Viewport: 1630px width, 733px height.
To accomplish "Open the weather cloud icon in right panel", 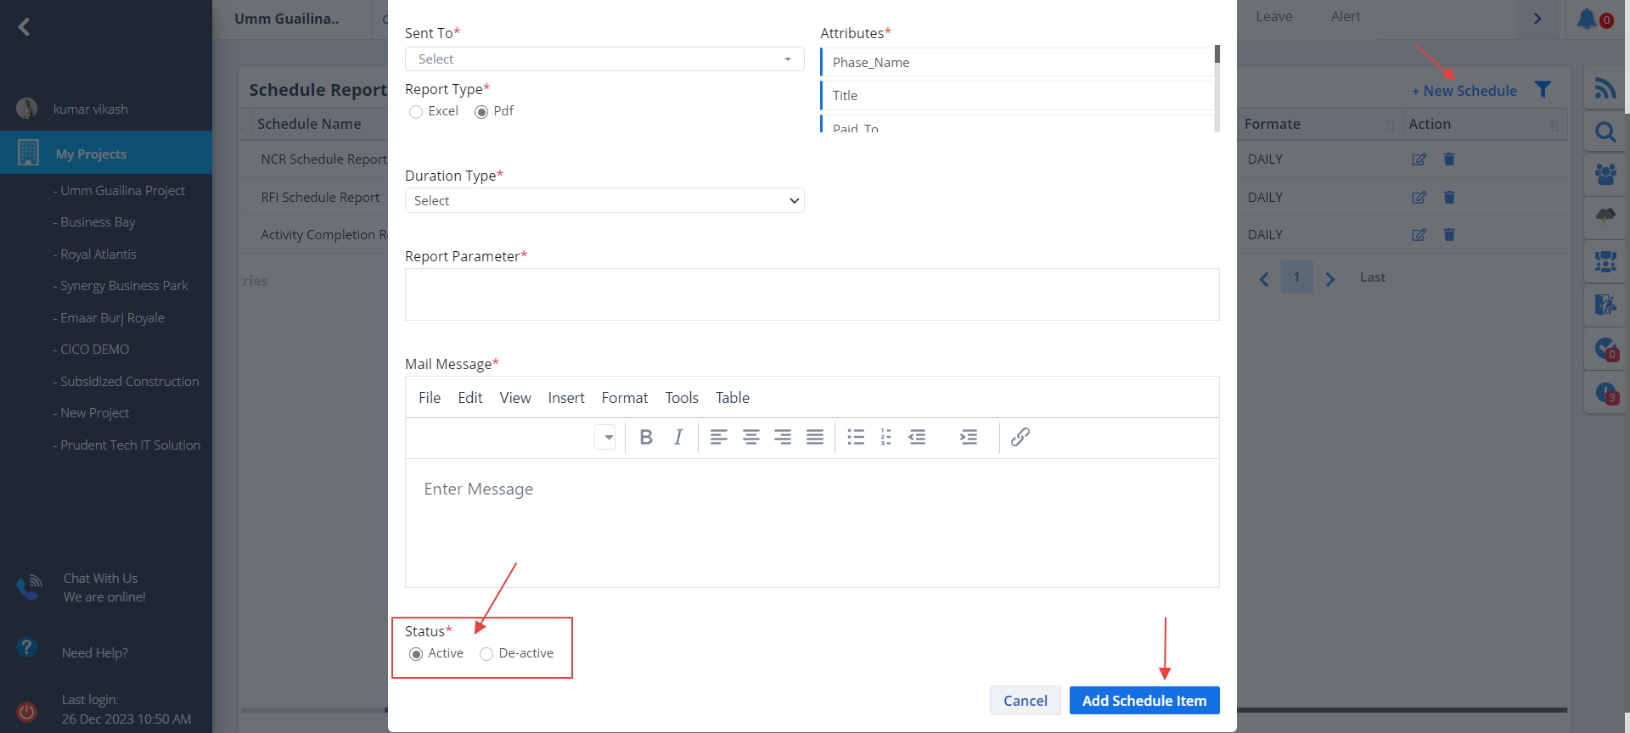I will coord(1605,217).
